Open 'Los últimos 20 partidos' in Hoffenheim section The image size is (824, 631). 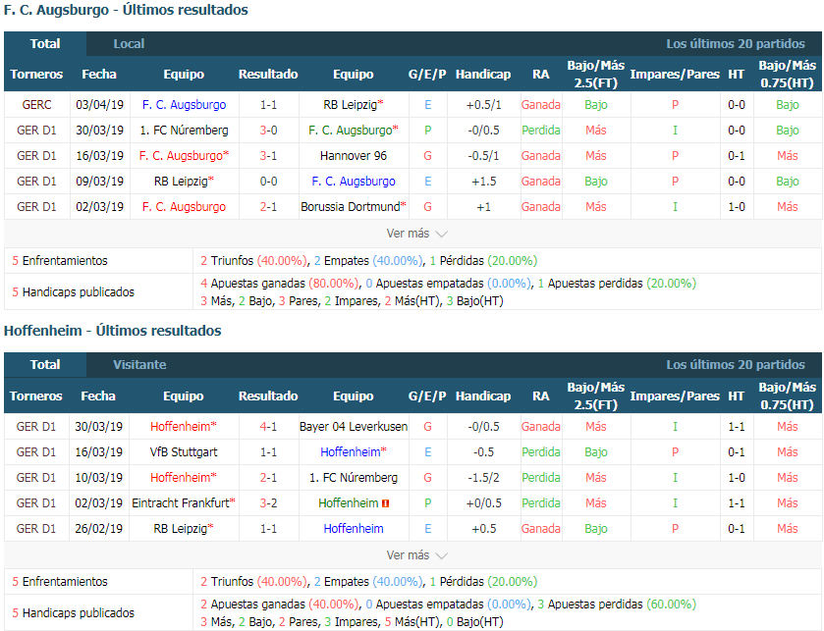(x=736, y=364)
